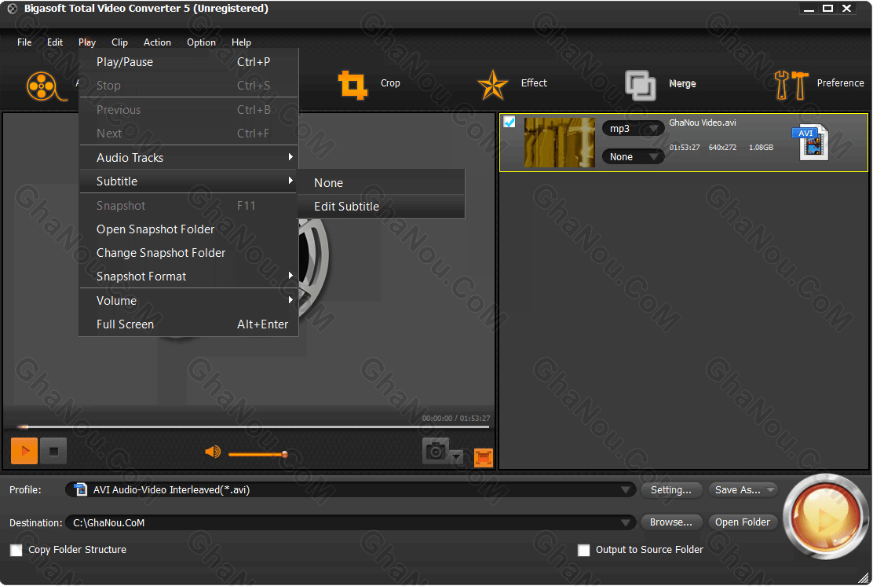The image size is (873, 586).
Task: Enable Copy Folder Structure checkbox
Action: pyautogui.click(x=16, y=550)
